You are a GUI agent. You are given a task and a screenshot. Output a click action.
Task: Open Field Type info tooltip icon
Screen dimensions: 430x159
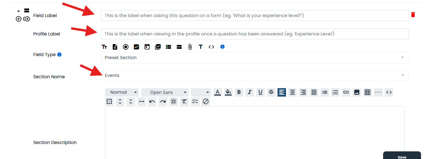click(59, 55)
